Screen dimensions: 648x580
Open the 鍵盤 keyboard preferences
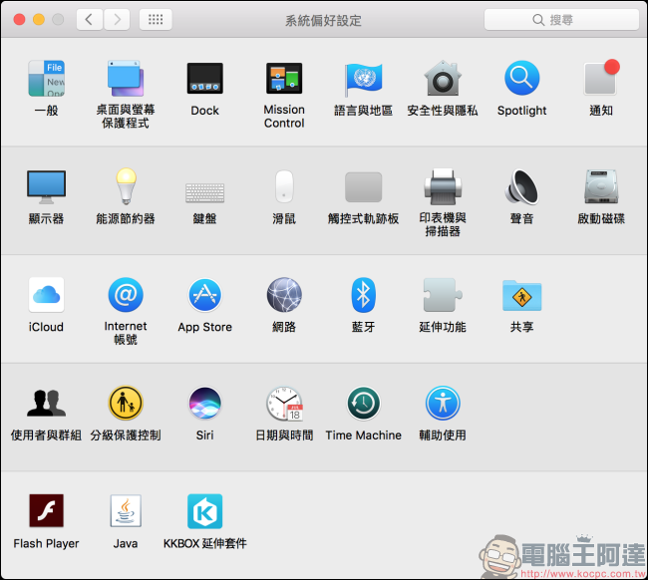point(204,189)
